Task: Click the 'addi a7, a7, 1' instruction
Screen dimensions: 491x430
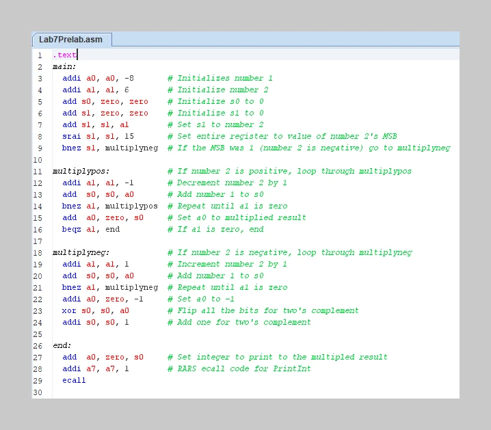Action: tap(96, 368)
